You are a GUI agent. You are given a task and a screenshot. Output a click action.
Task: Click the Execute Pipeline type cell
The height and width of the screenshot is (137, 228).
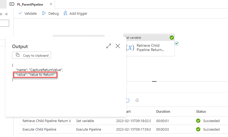89,129
